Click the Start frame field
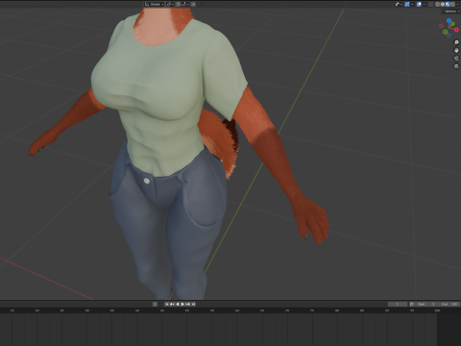 click(425, 304)
